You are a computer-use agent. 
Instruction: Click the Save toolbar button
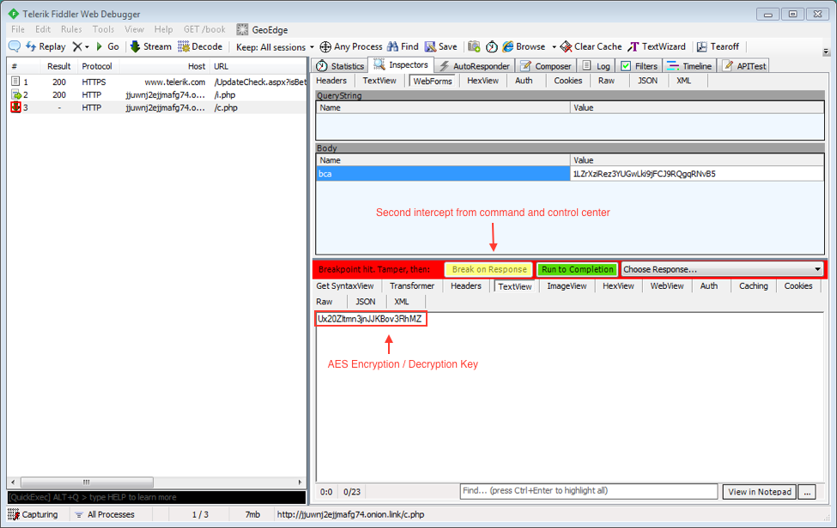pos(441,46)
